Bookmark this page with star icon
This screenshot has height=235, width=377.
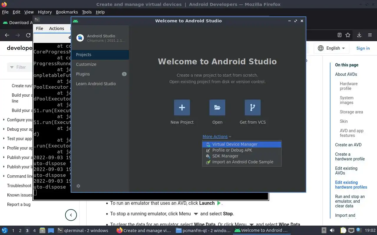pos(348,35)
